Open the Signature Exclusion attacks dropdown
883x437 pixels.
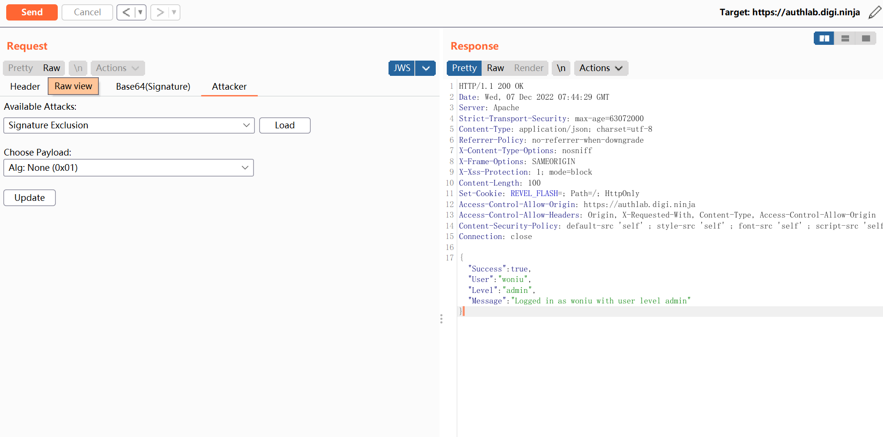point(129,125)
